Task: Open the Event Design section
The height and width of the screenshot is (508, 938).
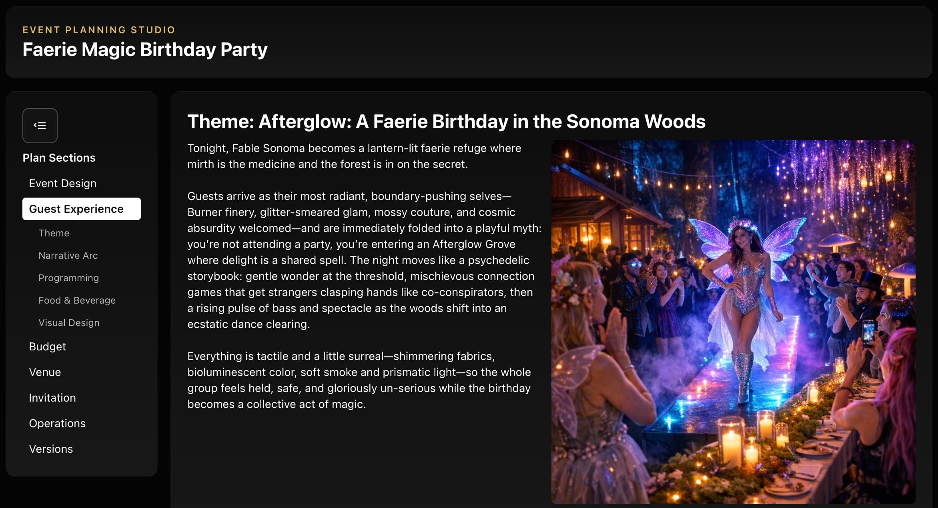Action: (62, 183)
